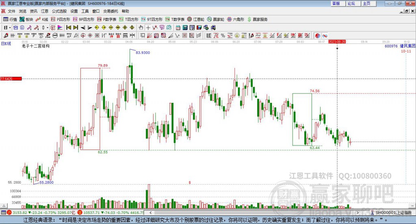Open the 窗口 menu
This screenshot has height=224, width=416.
click(x=96, y=11)
